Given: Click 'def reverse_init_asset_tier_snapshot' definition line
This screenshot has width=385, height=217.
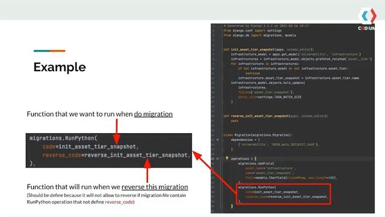Looking at the screenshot, I should pos(276,116).
